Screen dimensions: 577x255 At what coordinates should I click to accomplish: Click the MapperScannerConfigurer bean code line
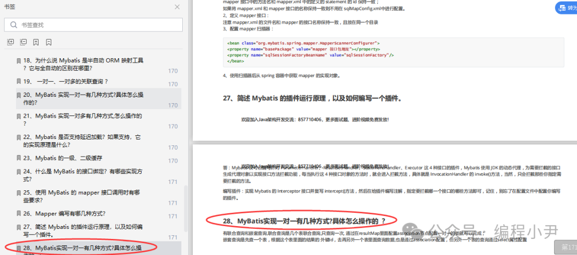[x=303, y=43]
